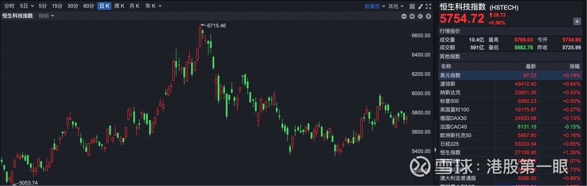Switch to 周K weekly chart

click(x=119, y=6)
